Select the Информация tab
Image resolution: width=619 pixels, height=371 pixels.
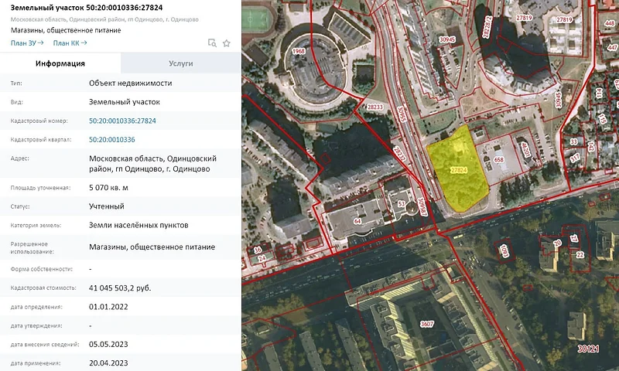tap(60, 63)
